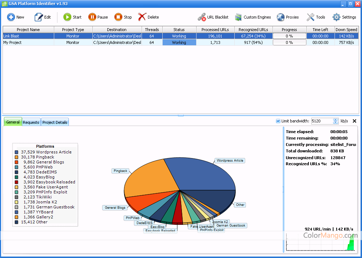Select the My Project row
The image size is (362, 258).
click(29, 42)
